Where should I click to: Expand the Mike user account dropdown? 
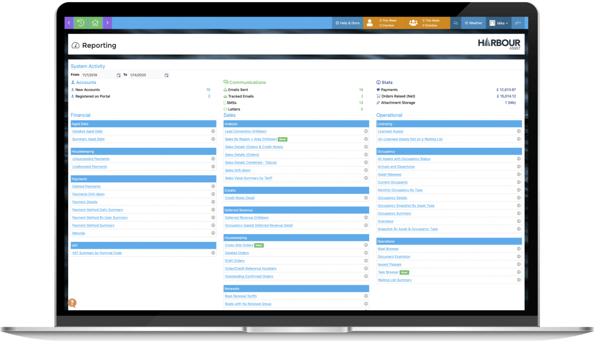(498, 22)
